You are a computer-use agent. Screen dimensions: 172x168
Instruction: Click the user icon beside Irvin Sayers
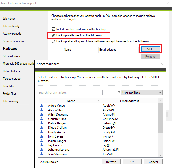click(x=42, y=136)
